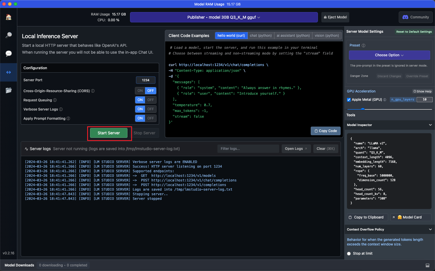This screenshot has width=435, height=271.
Task: Turn CORS OFF
Action: coord(151,91)
